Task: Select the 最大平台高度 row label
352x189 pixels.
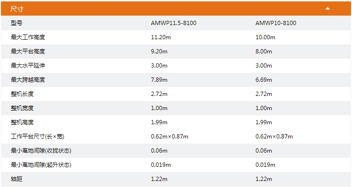Action: pos(28,51)
